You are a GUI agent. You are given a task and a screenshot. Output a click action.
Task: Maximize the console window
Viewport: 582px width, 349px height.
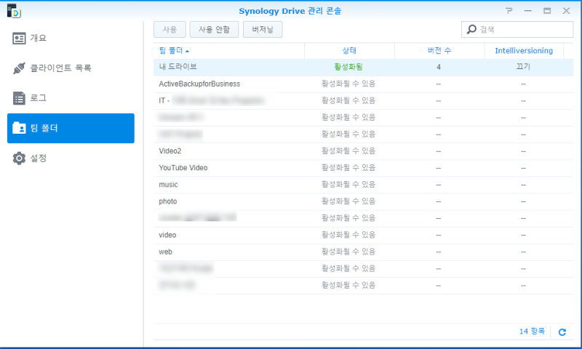(547, 11)
